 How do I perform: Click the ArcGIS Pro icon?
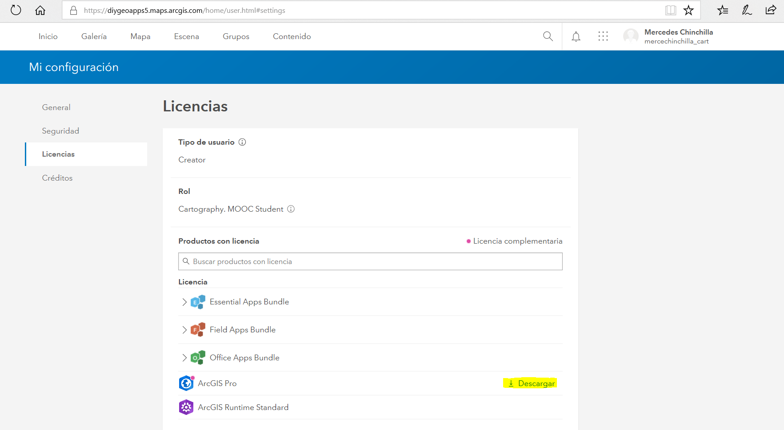click(x=186, y=383)
